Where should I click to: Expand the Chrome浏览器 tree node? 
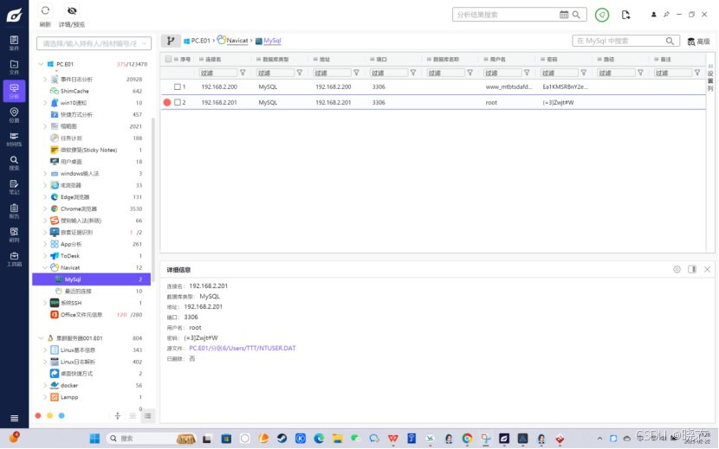click(45, 208)
